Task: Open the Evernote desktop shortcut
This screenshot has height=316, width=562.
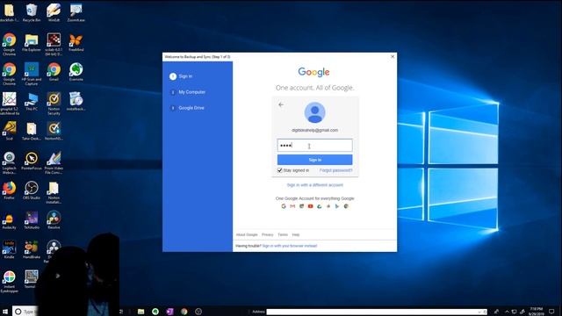Action: [76, 72]
